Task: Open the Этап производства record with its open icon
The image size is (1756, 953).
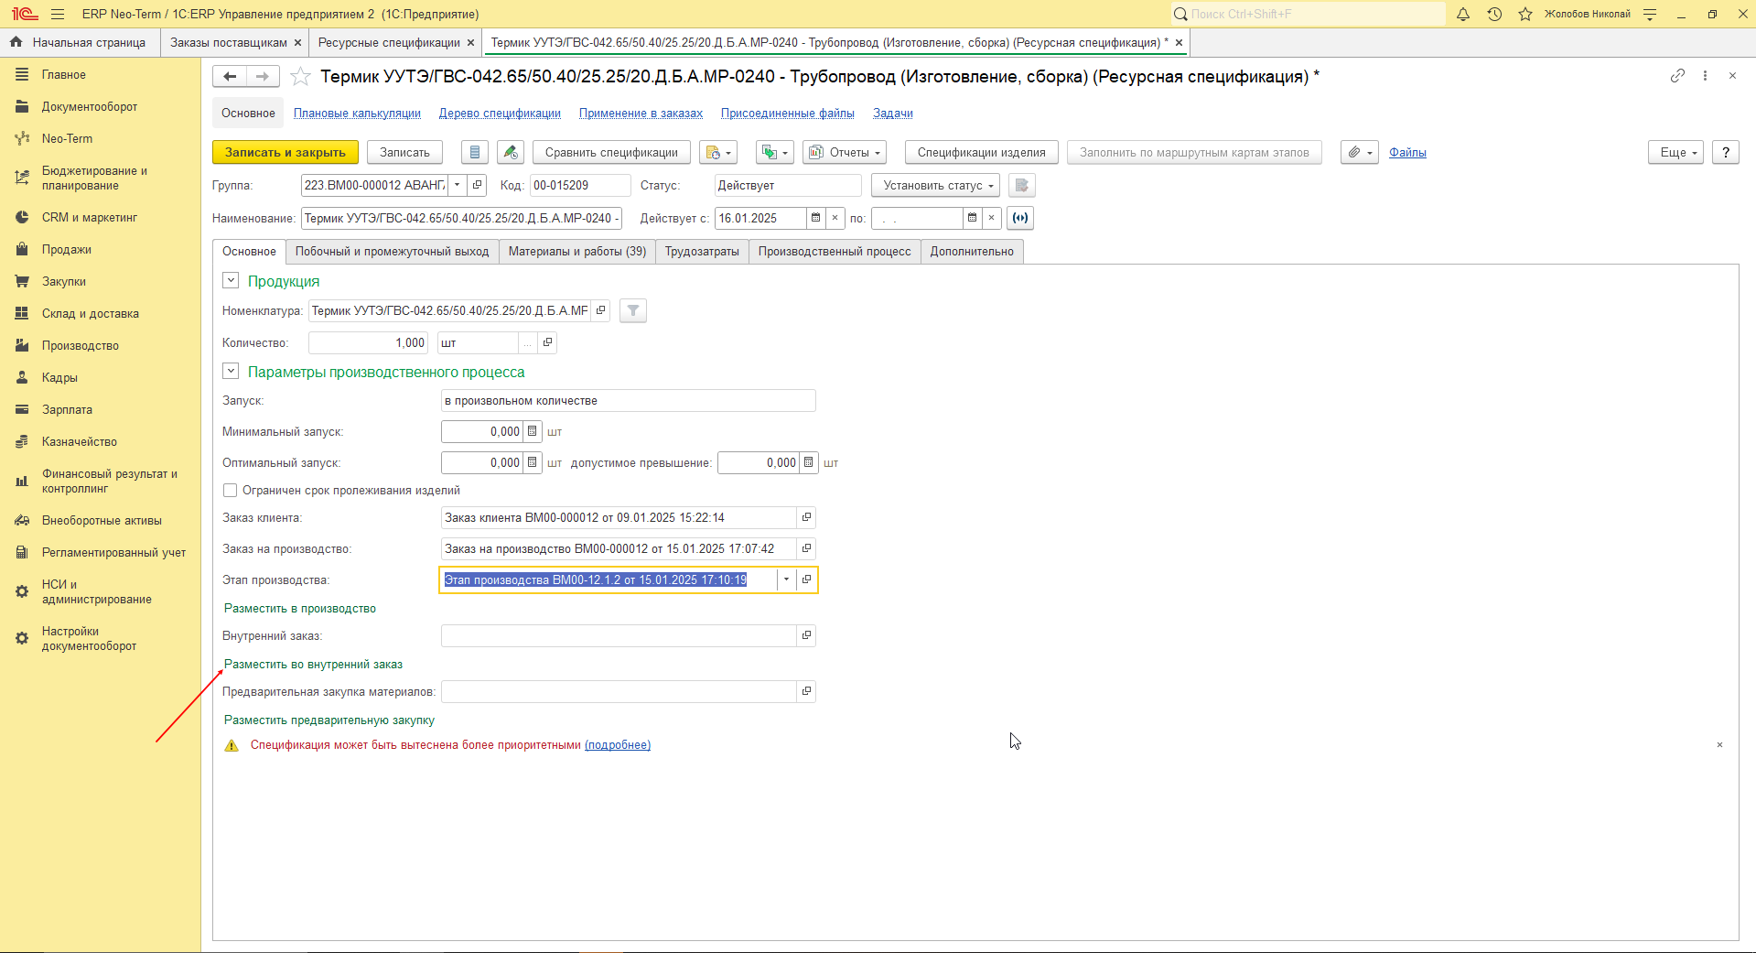Action: coord(806,579)
